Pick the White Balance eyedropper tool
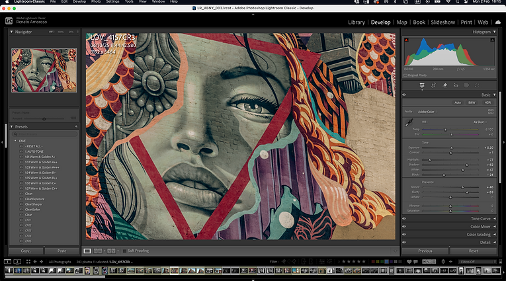Viewport: 506px width, 281px height. (409, 122)
